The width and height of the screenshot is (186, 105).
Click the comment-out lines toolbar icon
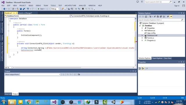(76, 9)
